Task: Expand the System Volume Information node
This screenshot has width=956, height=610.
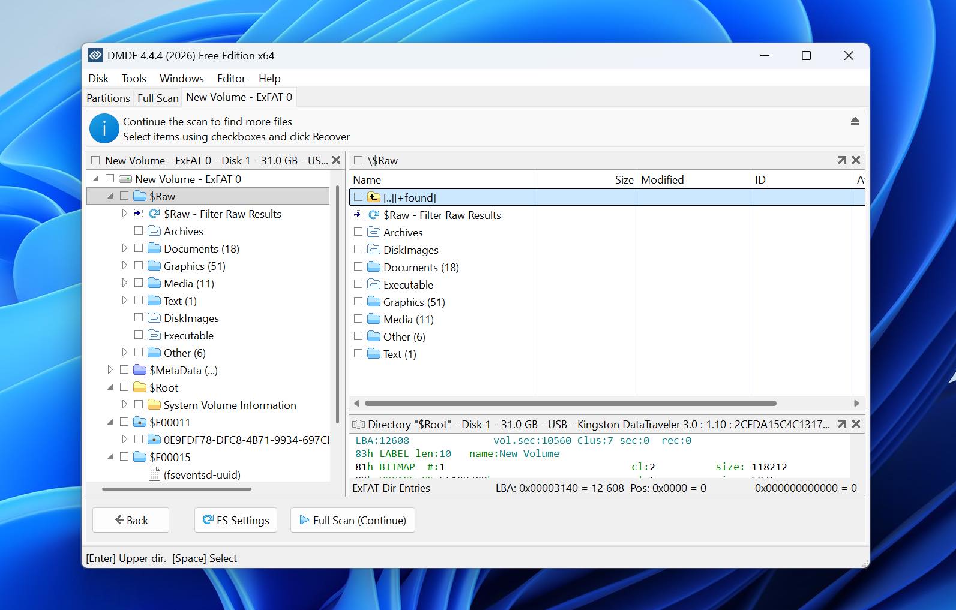Action: pos(124,404)
